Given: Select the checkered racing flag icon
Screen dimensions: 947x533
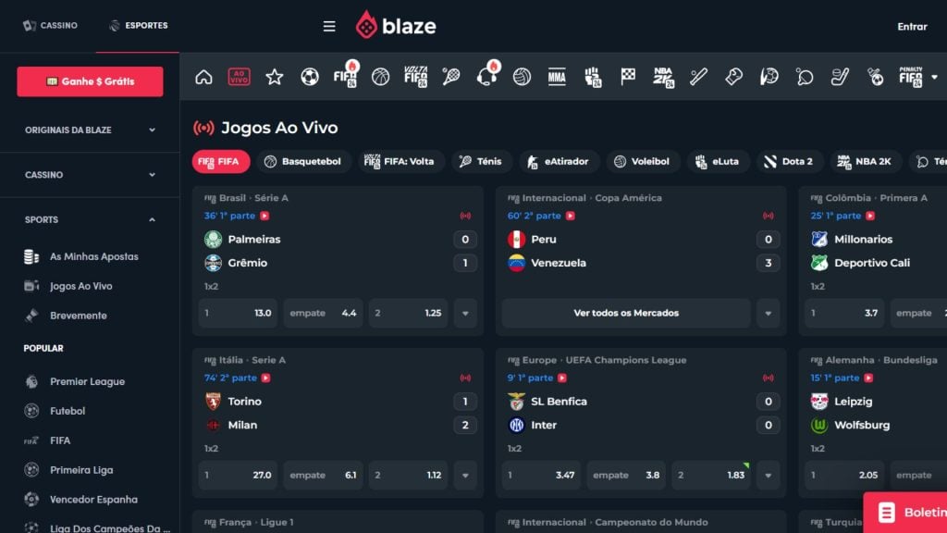Looking at the screenshot, I should (x=628, y=77).
